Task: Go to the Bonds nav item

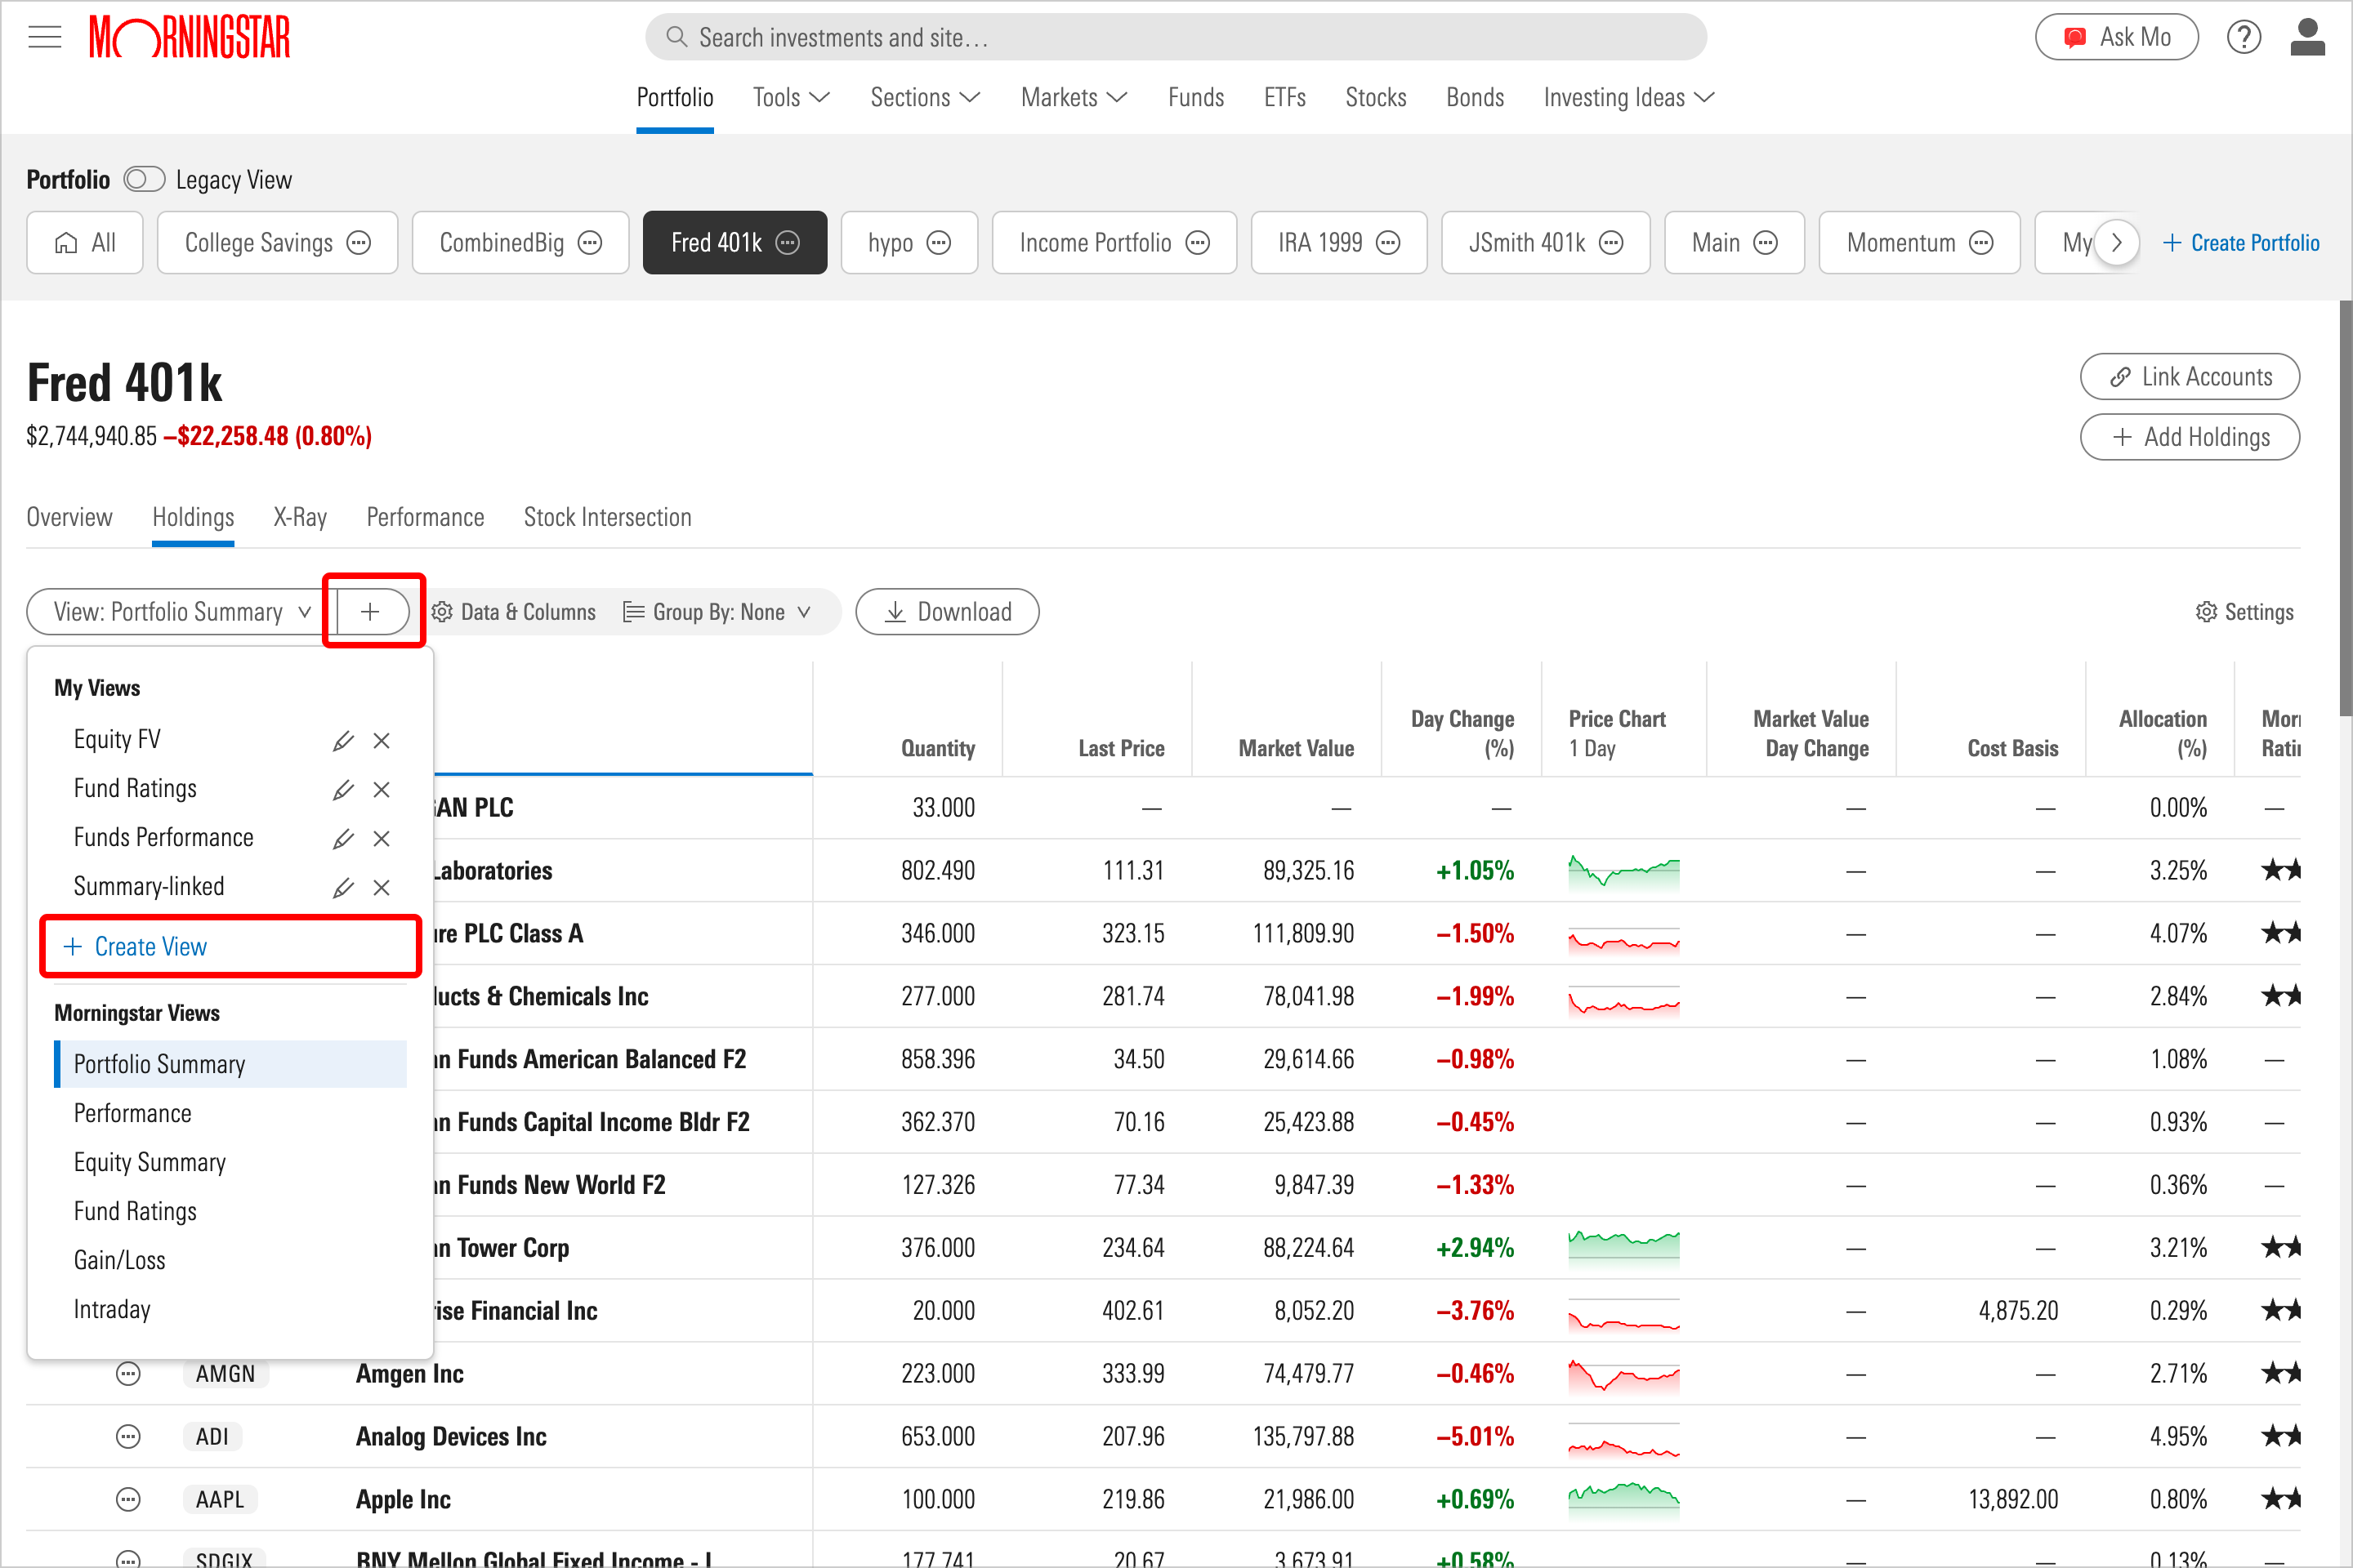Action: 1475,97
